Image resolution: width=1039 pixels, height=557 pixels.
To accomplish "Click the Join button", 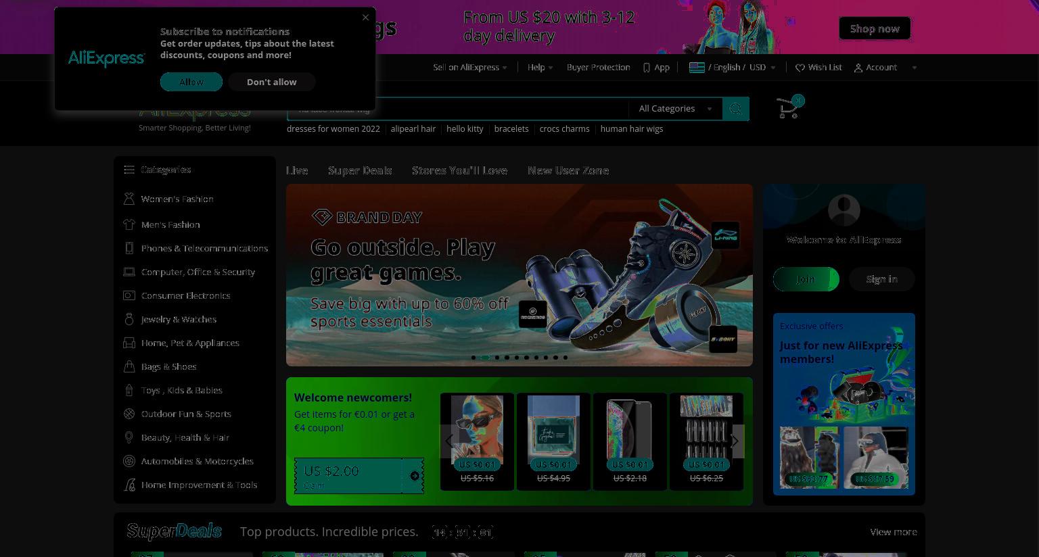I will [x=806, y=279].
